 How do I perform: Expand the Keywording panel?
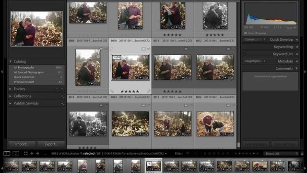click(x=296, y=47)
